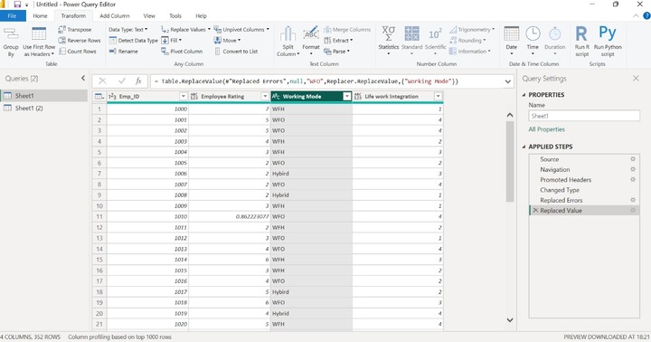Open the Parse dropdown
The width and height of the screenshot is (651, 342).
(336, 51)
